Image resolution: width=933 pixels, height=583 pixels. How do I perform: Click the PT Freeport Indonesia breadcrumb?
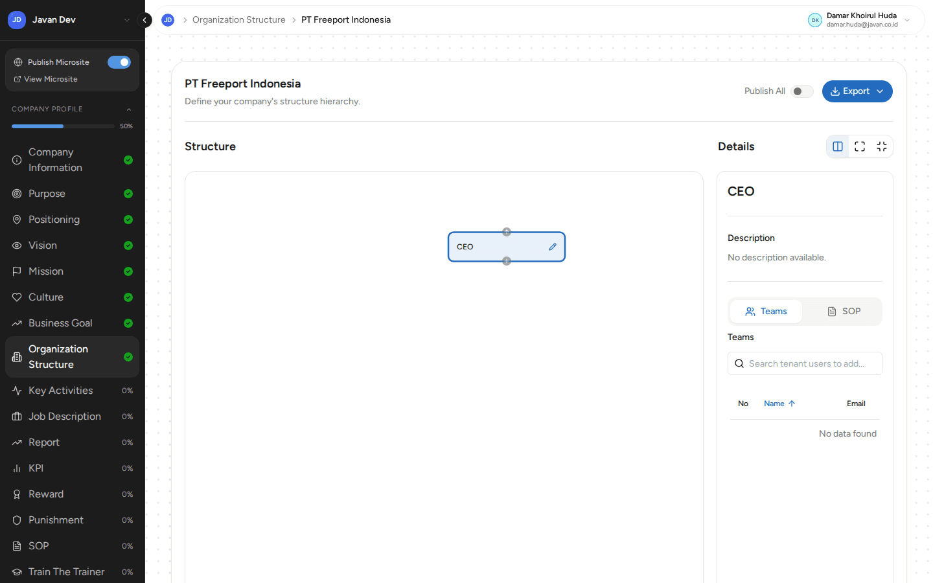click(x=346, y=20)
